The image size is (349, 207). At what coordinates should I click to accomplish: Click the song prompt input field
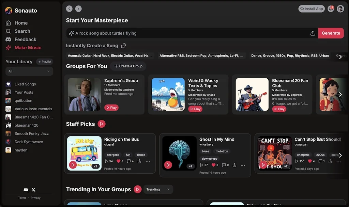pyautogui.click(x=170, y=33)
